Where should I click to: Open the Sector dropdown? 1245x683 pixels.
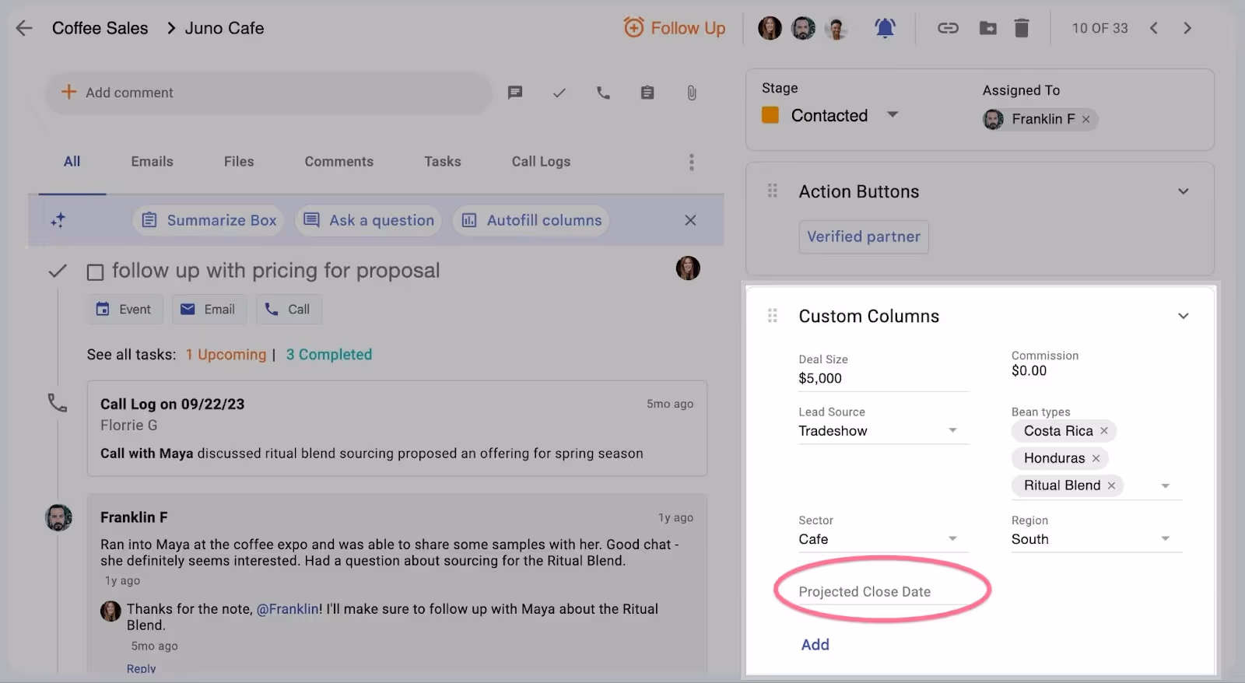click(x=952, y=538)
